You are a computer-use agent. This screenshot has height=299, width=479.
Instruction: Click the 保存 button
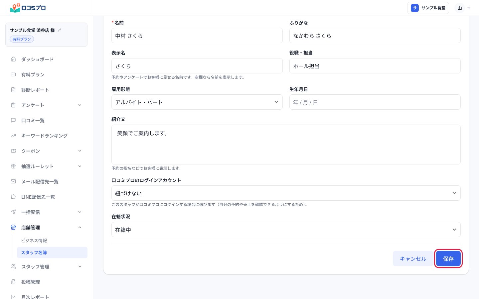[448, 258]
